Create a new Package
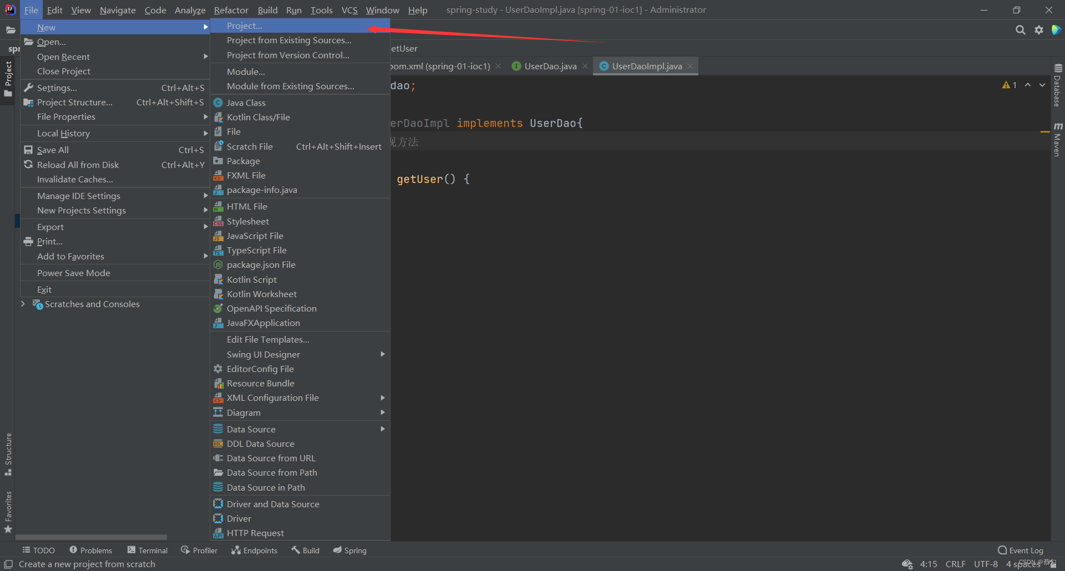This screenshot has width=1065, height=571. pos(300,161)
